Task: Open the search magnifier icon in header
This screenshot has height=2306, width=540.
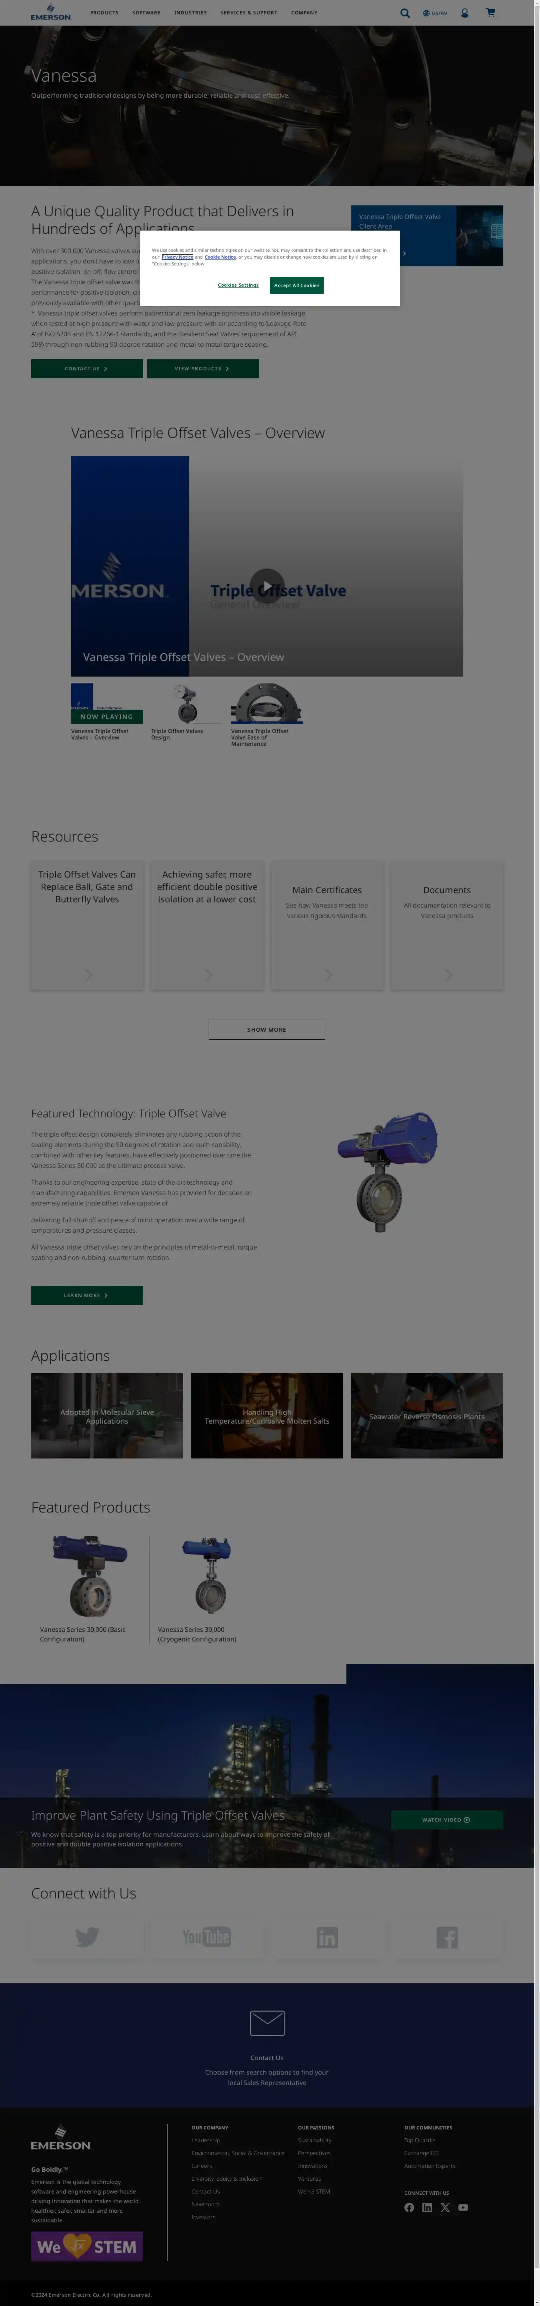Action: (405, 14)
